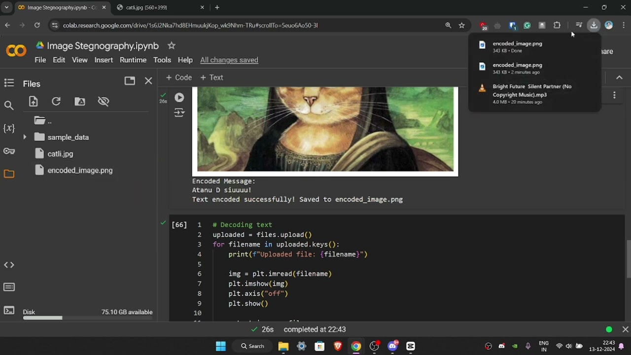Image resolution: width=631 pixels, height=355 pixels.
Task: Reload the Colab page
Action: tap(37, 25)
